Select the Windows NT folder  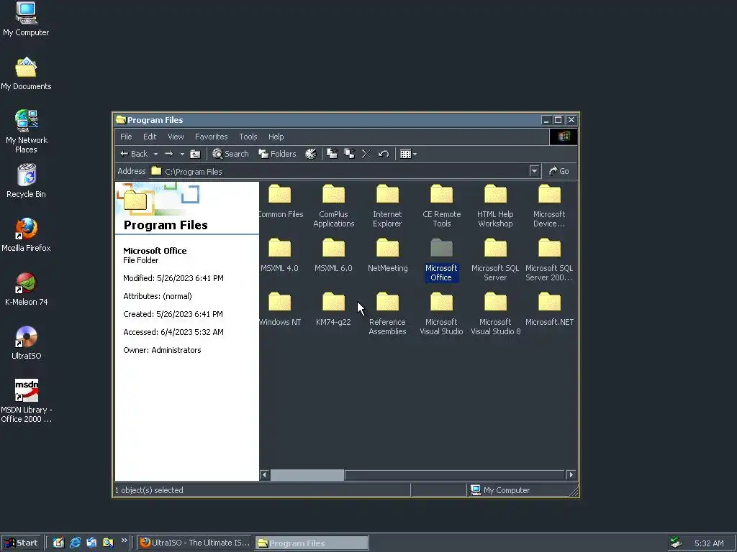point(280,310)
